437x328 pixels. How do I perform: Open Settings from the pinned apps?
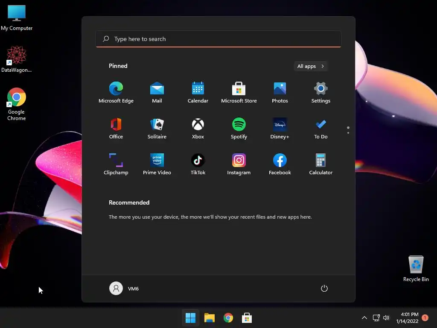tap(321, 93)
